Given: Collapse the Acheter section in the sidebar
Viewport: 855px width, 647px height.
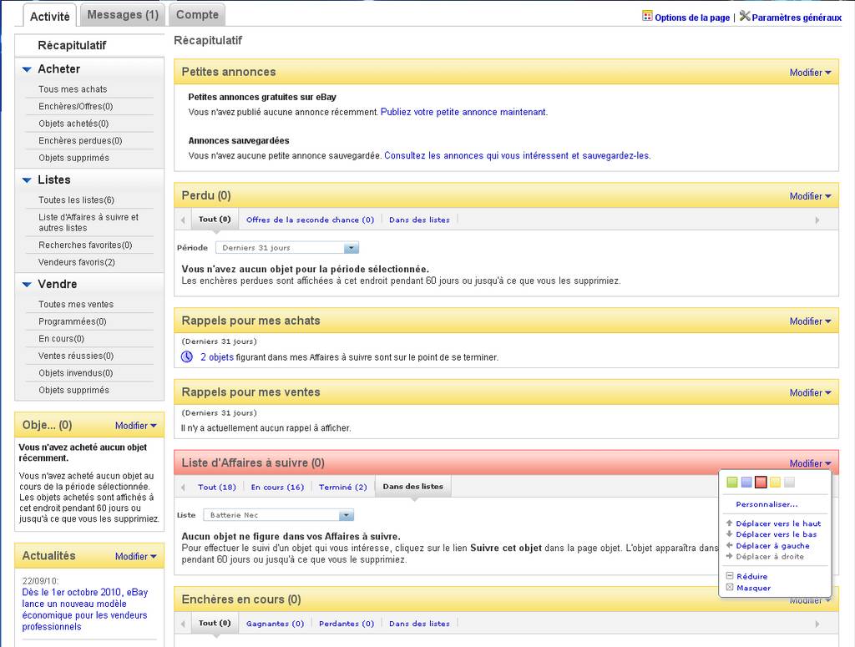Looking at the screenshot, I should click(27, 69).
